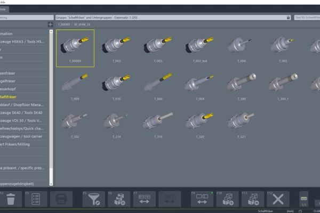Screen dimensions: 320x213
Task: Open the 'Quick cha...' sidebar group
Action: pos(23,128)
